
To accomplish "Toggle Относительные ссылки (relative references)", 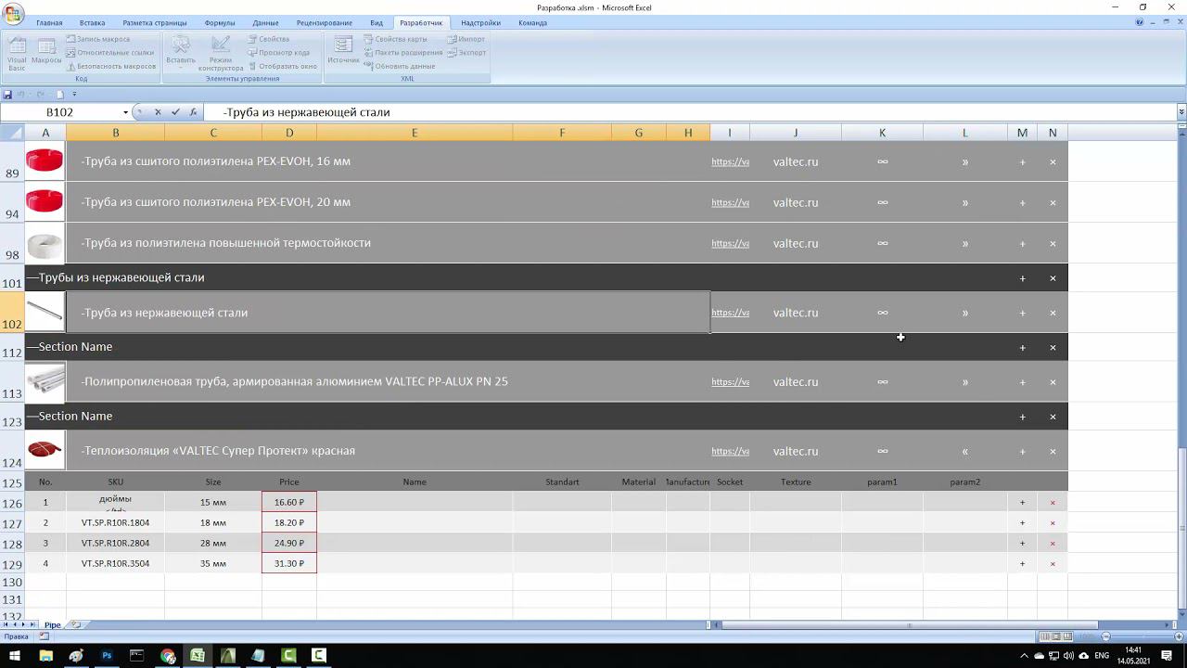I will coord(110,53).
